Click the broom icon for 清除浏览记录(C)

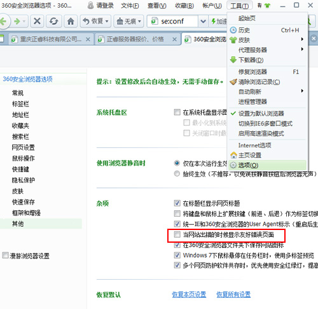233,82
